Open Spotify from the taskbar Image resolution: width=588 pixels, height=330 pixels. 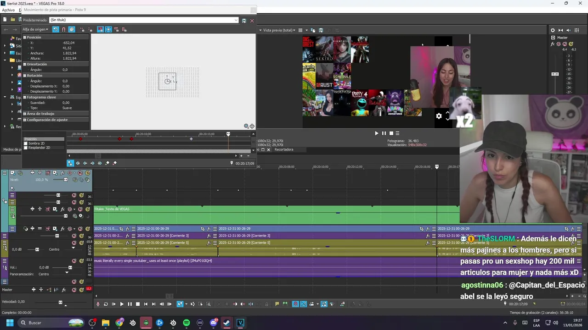click(187, 323)
